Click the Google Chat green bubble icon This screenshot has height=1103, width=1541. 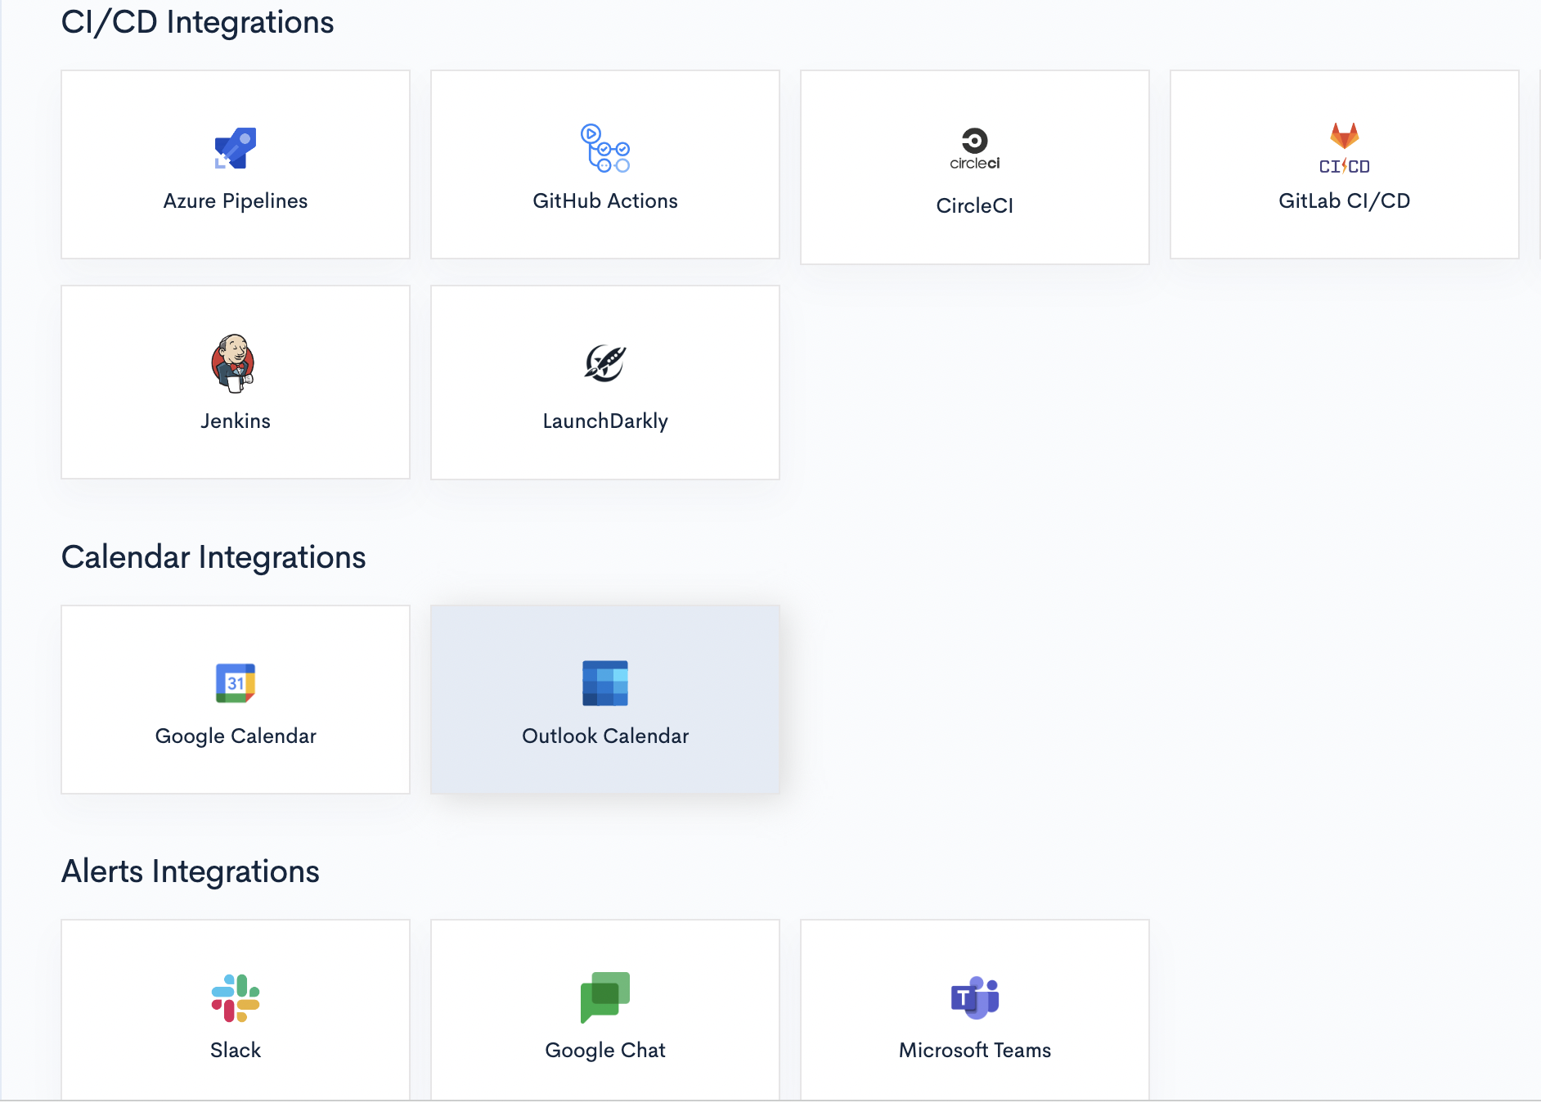(x=605, y=997)
